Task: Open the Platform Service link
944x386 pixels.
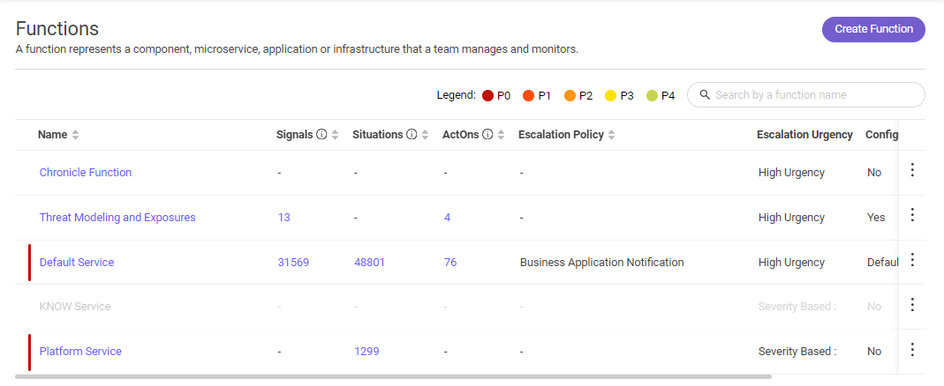Action: [80, 351]
